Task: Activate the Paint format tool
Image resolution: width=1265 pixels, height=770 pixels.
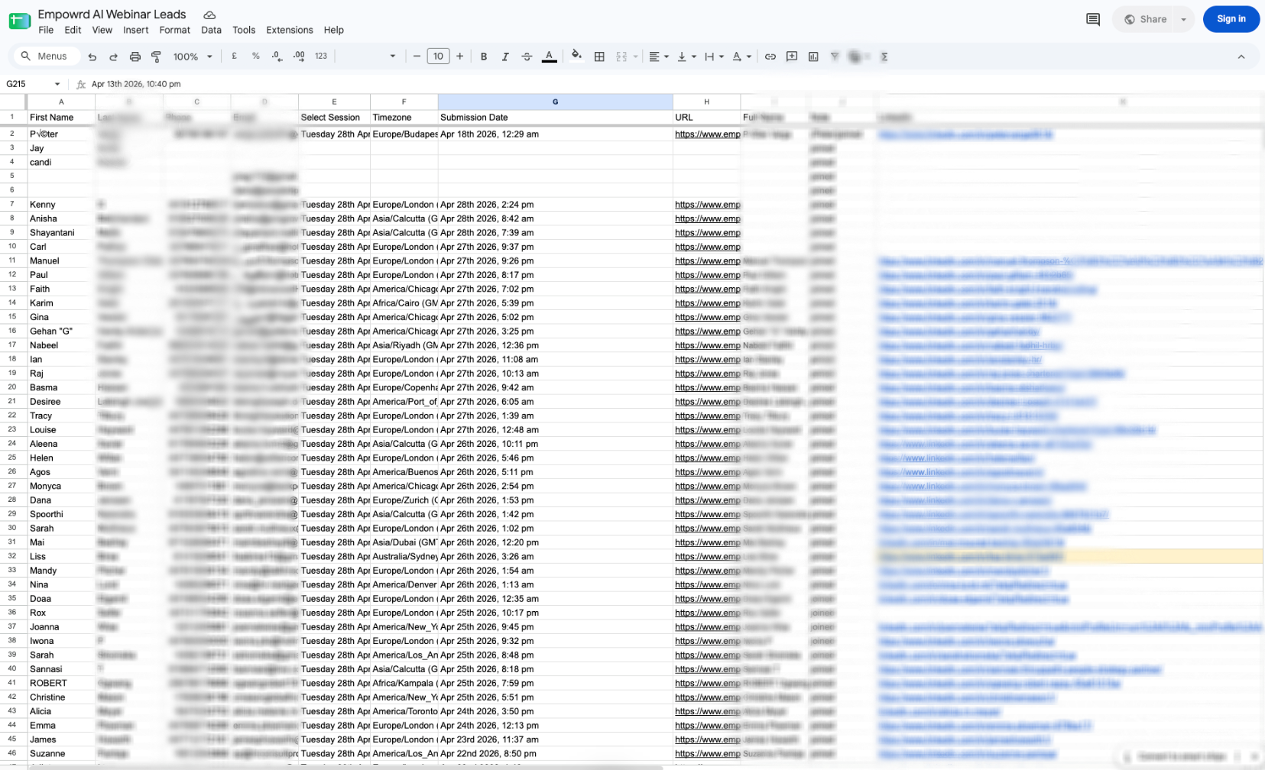Action: tap(156, 57)
